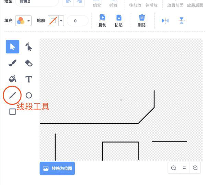Open the 轮廓 outline color dropdown arrow
This screenshot has height=185, width=206.
61,21
